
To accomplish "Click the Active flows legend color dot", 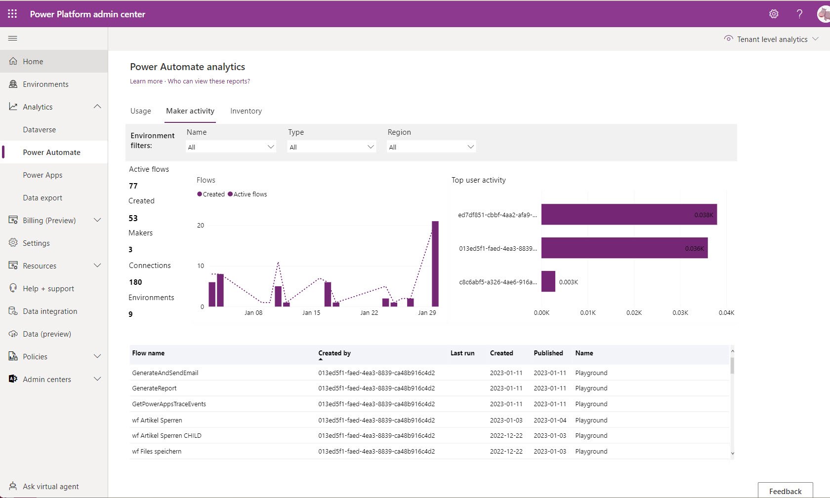I will click(x=230, y=194).
